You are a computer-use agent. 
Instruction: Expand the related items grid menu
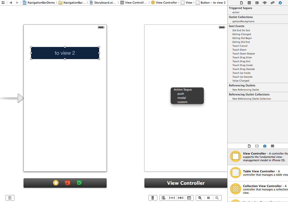click(3, 3)
